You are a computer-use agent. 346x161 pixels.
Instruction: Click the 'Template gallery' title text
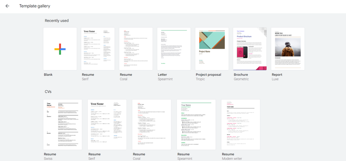point(35,6)
